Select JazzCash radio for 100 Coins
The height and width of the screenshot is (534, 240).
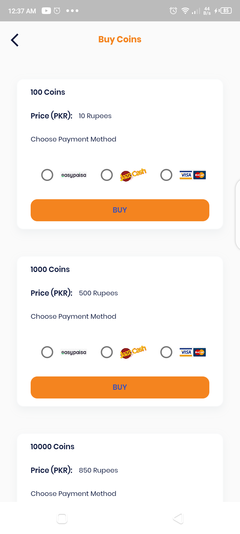click(x=107, y=175)
